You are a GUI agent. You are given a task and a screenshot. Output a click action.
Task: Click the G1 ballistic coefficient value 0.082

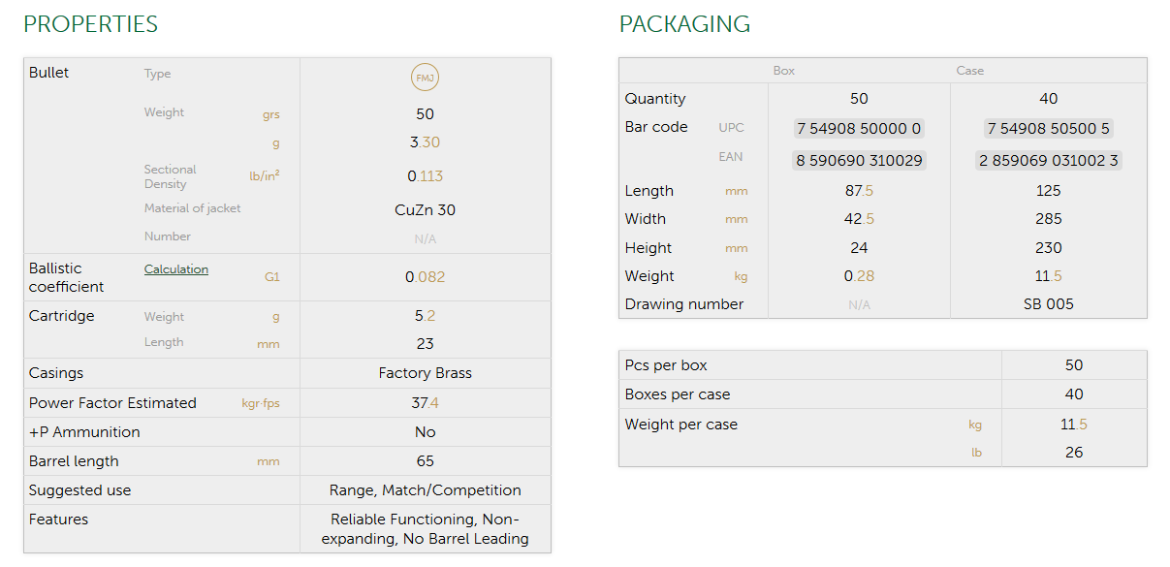pyautogui.click(x=425, y=277)
